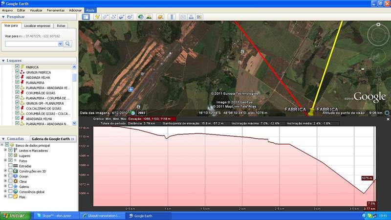Viewport: 391px width, 220px height.
Task: Toggle the sidebar panel button
Action: tap(86, 17)
